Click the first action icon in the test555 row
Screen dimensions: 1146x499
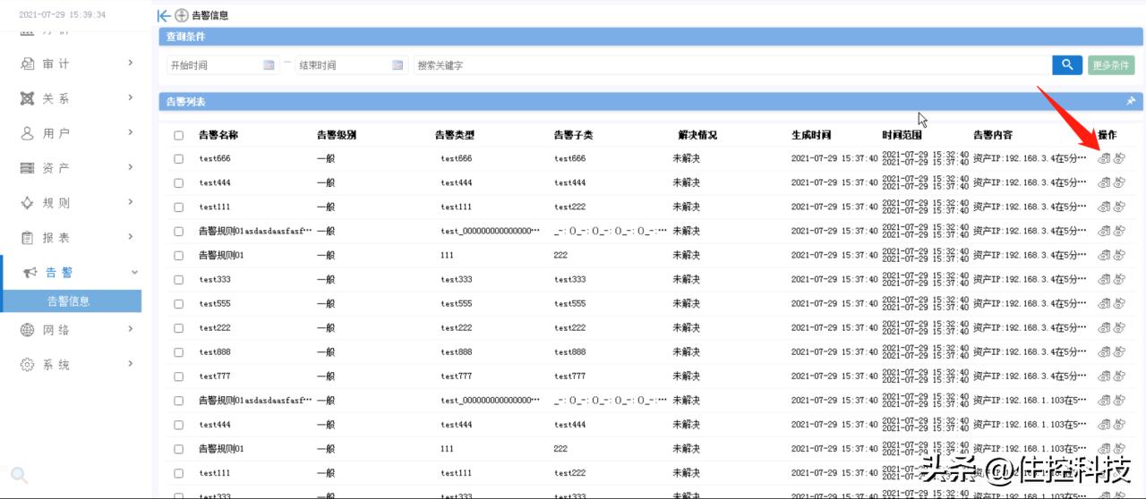click(1104, 303)
